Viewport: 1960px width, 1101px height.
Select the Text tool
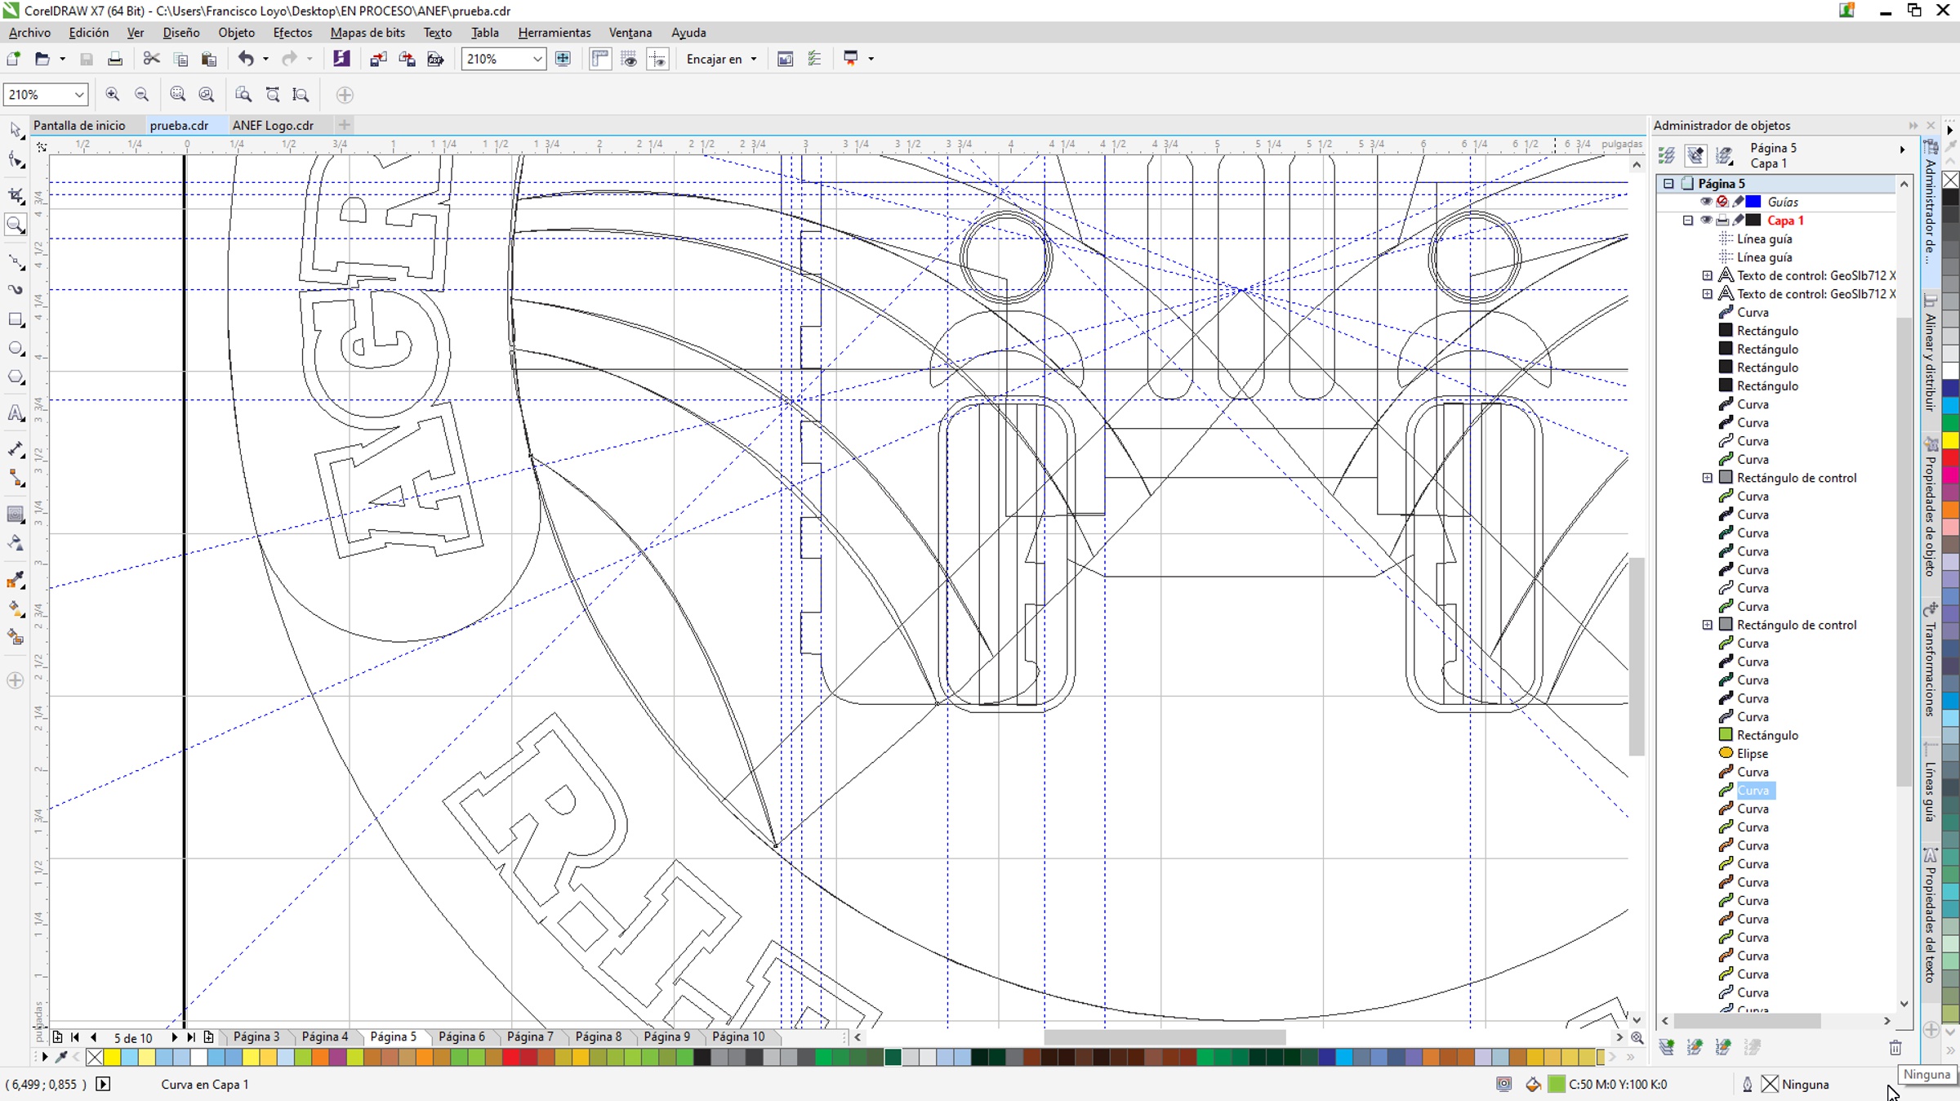point(16,413)
